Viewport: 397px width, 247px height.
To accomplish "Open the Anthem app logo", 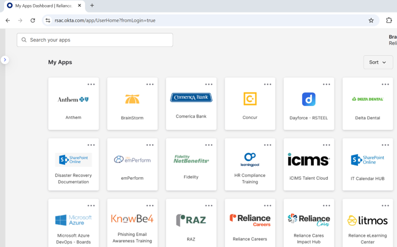I will pyautogui.click(x=73, y=100).
